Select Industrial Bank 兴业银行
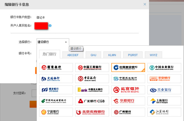184x121 pixels. tap(164, 90)
